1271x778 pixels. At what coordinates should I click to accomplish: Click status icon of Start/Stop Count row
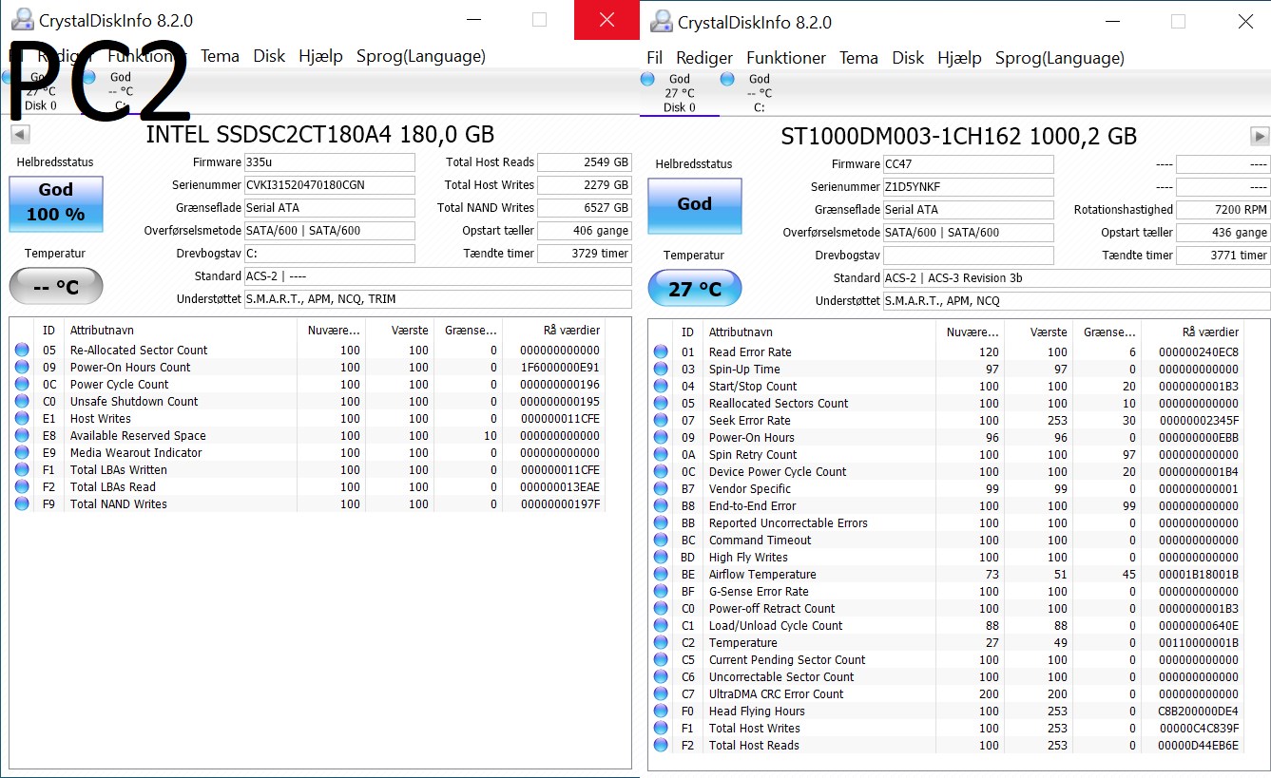coord(661,387)
